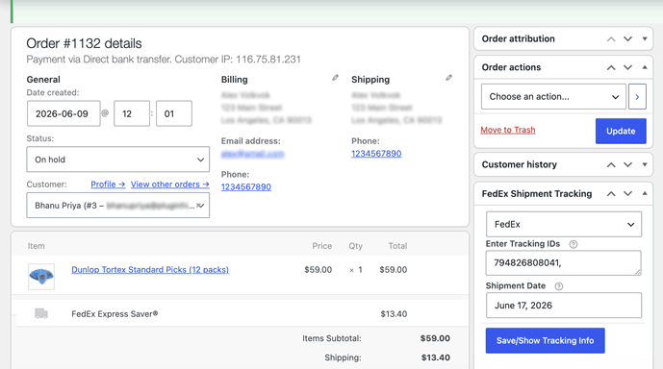Click Move to Trash link
The width and height of the screenshot is (663, 369).
coord(508,130)
